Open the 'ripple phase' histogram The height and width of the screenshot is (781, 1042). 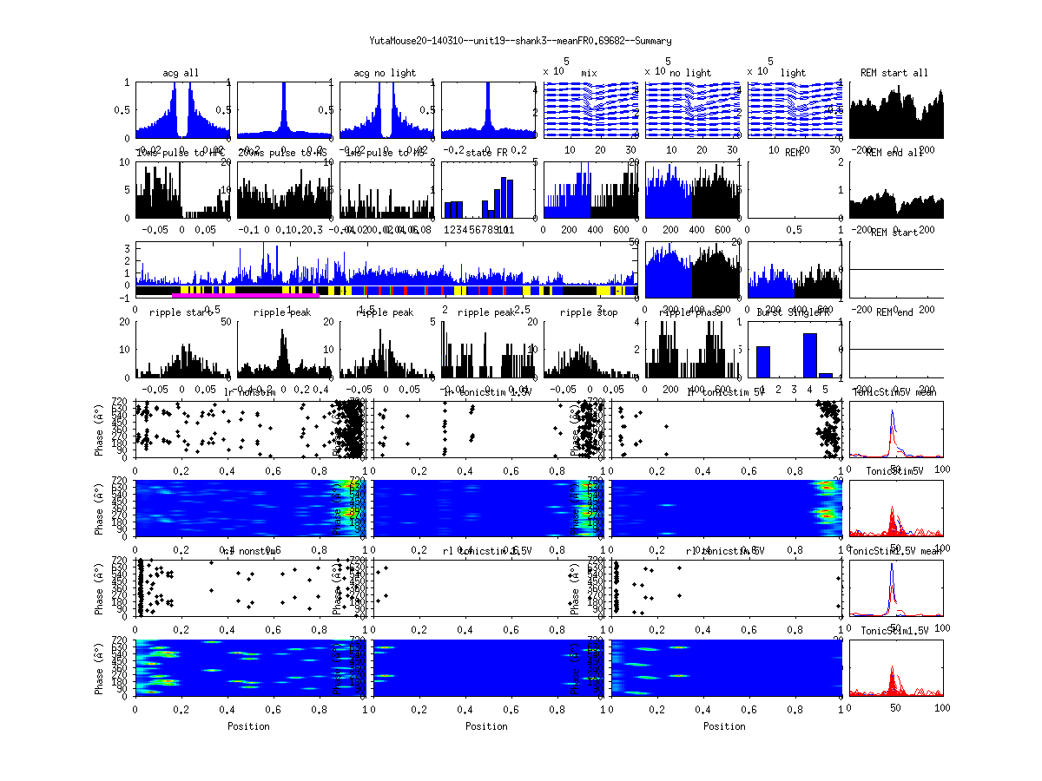(x=692, y=350)
